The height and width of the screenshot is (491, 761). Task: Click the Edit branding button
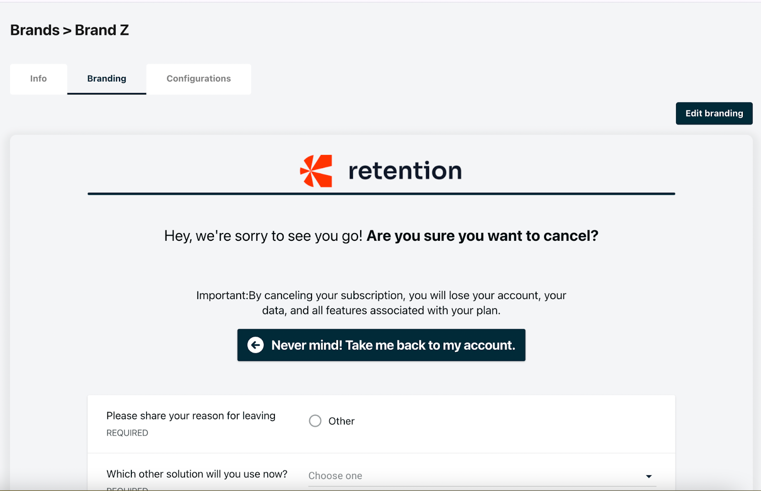coord(714,113)
